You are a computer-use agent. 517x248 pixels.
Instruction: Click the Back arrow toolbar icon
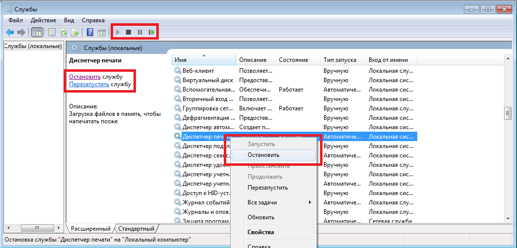pyautogui.click(x=10, y=32)
